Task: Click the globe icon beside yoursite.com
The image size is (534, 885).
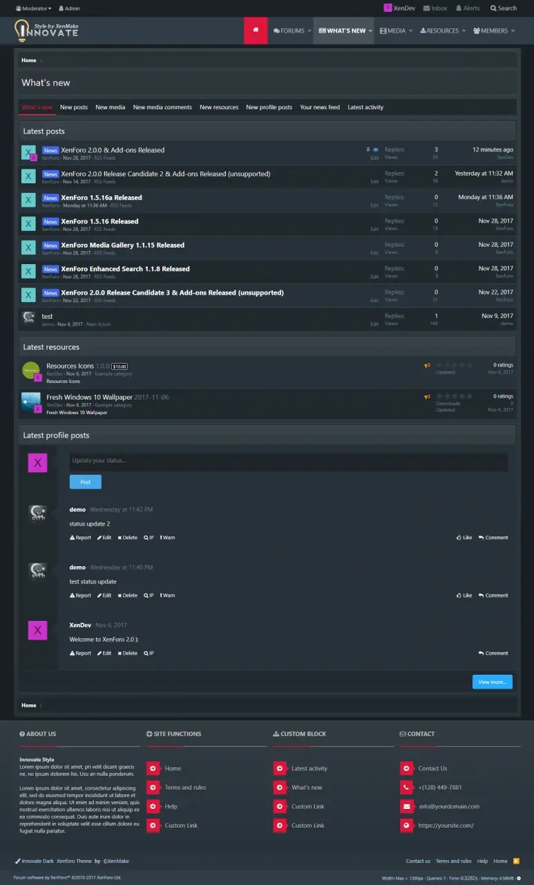Action: pyautogui.click(x=406, y=826)
